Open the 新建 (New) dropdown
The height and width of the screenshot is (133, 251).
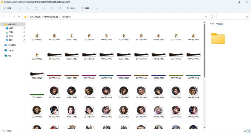point(9,8)
